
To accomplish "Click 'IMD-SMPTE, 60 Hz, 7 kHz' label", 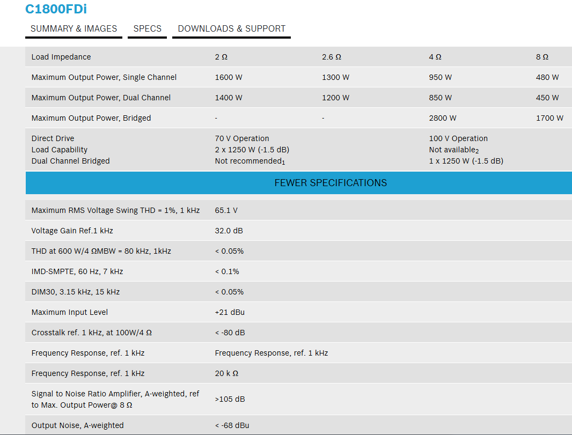I will 77,271.
